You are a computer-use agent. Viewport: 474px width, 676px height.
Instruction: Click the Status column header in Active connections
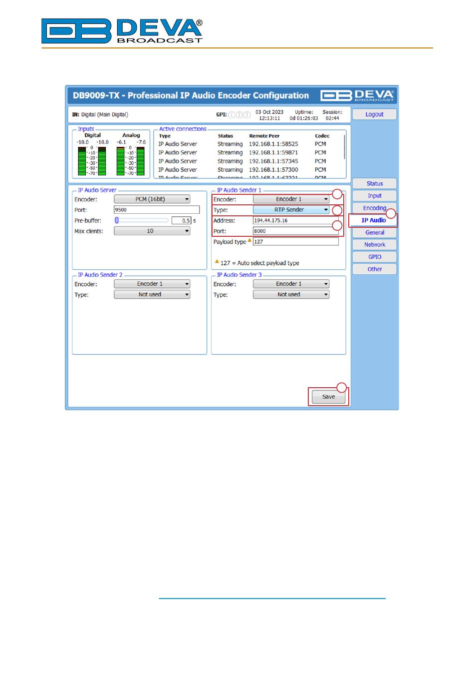click(226, 136)
